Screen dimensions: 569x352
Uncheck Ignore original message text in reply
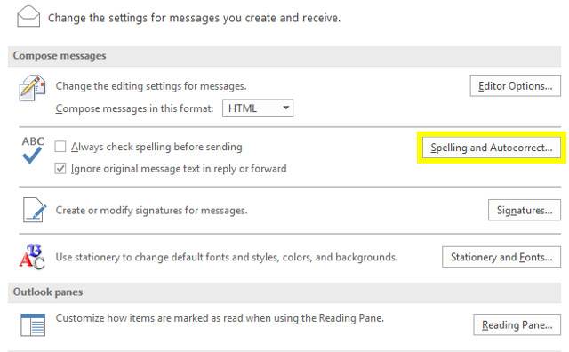60,168
